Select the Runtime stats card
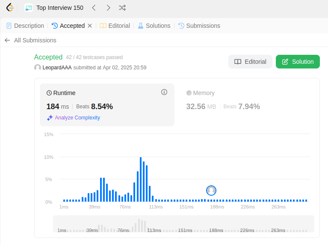 107,105
